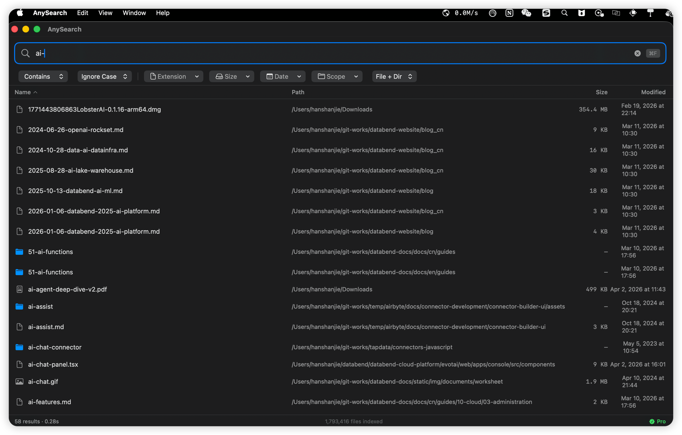Image resolution: width=682 pixels, height=435 pixels.
Task: Open the Edit menu
Action: (83, 13)
